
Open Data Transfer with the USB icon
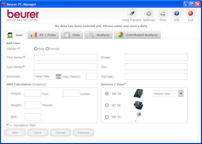pos(132,13)
